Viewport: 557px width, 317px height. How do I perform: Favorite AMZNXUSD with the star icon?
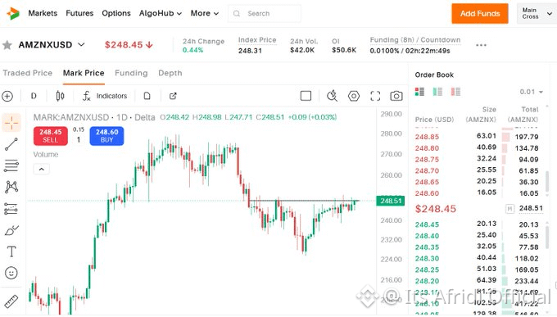(7, 45)
